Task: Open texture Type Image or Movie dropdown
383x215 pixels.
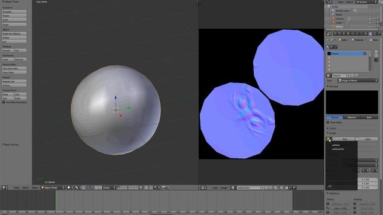Action: [358, 81]
